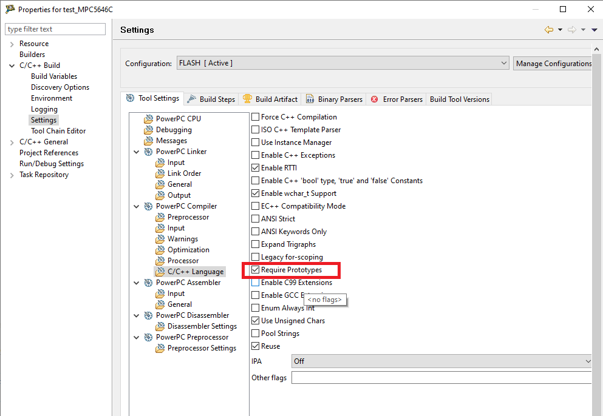
Task: Click the PowerPC Assembler wrench icon
Action: coord(149,282)
